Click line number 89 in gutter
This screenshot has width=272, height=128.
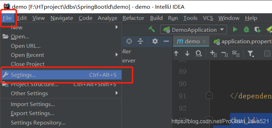point(183,71)
